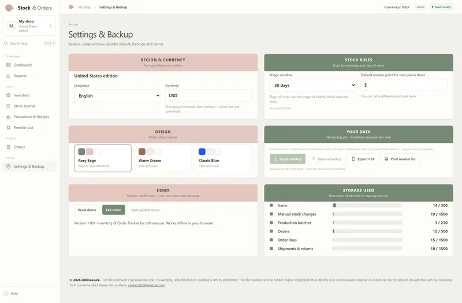The width and height of the screenshot is (462, 303).
Task: Go to Reports in the sidebar
Action: (29, 76)
